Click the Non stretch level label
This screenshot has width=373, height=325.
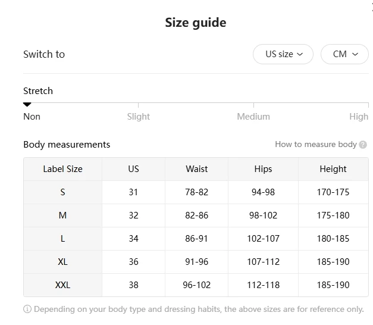pyautogui.click(x=32, y=117)
